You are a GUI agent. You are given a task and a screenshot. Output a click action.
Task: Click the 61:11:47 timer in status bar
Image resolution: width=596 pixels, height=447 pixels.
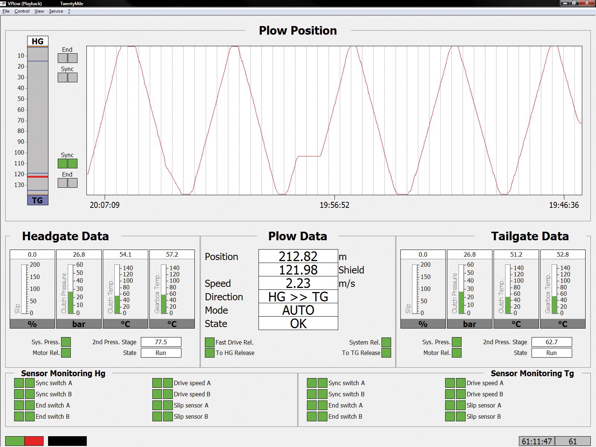(x=537, y=441)
